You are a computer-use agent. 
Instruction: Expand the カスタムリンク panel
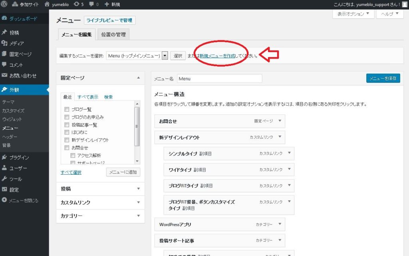pos(139,202)
